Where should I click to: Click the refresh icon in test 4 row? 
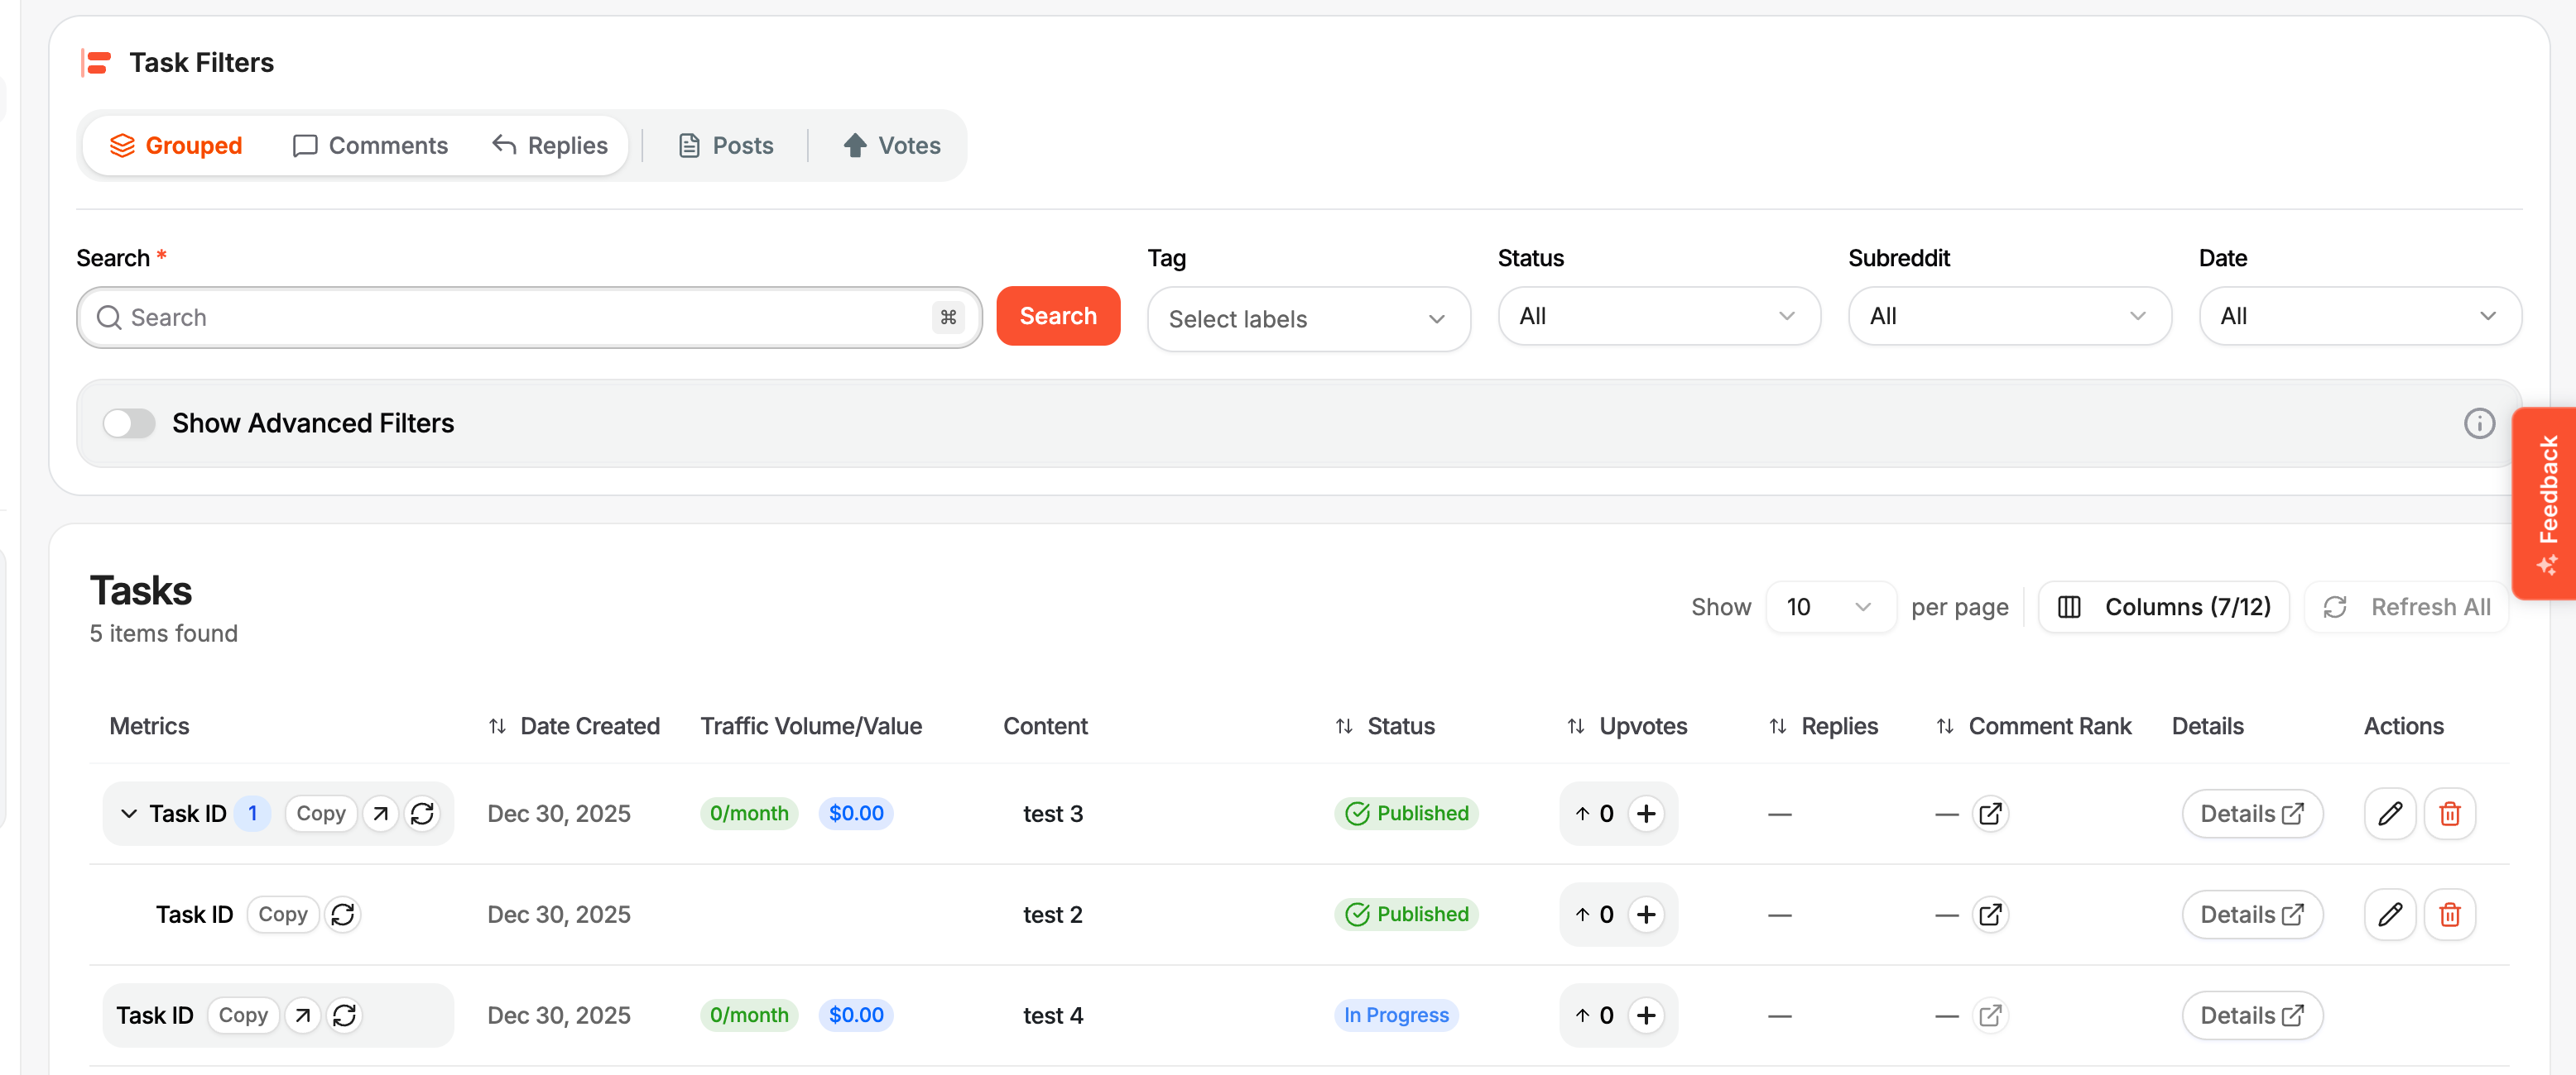click(344, 1015)
